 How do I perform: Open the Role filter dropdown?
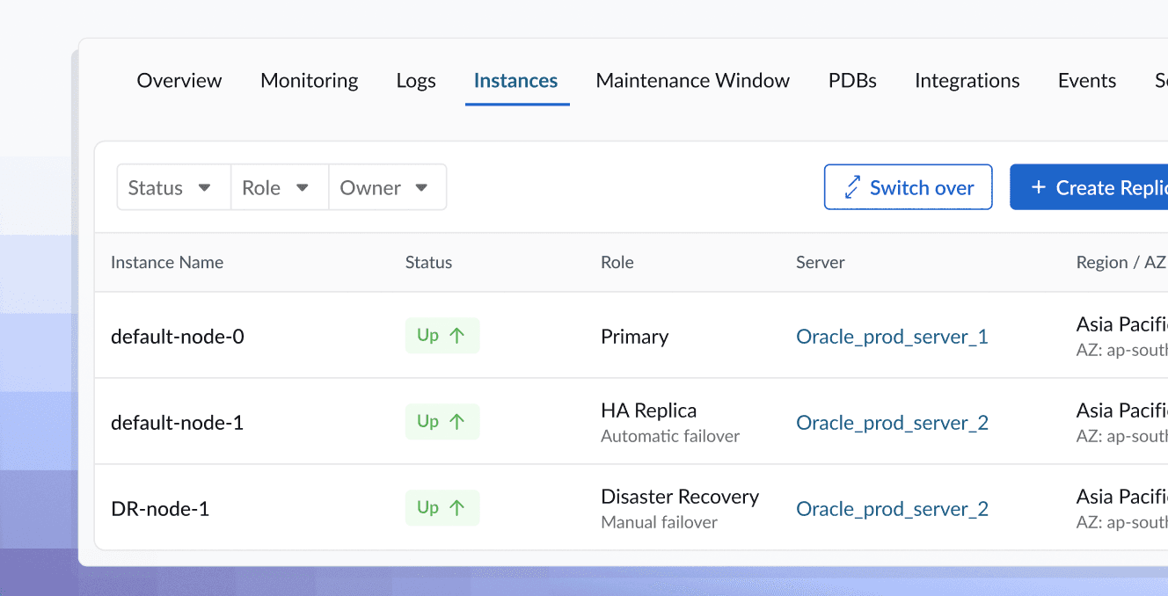click(280, 187)
